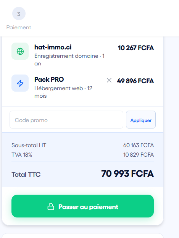Click the Total TTC label
Image resolution: width=179 pixels, height=238 pixels.
tap(26, 175)
